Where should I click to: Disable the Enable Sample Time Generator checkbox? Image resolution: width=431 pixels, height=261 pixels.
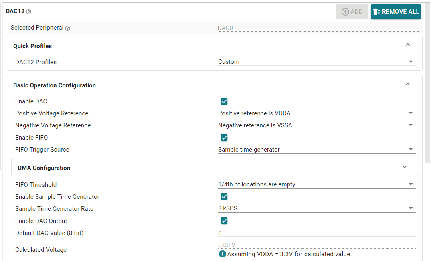point(224,197)
